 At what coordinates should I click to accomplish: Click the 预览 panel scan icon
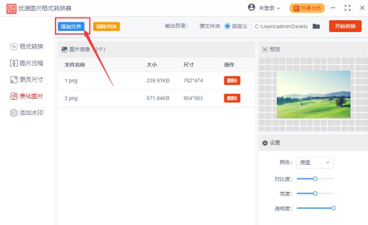265,50
